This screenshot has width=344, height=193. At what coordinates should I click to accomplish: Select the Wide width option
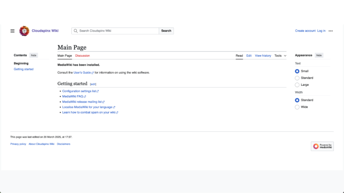[297, 107]
